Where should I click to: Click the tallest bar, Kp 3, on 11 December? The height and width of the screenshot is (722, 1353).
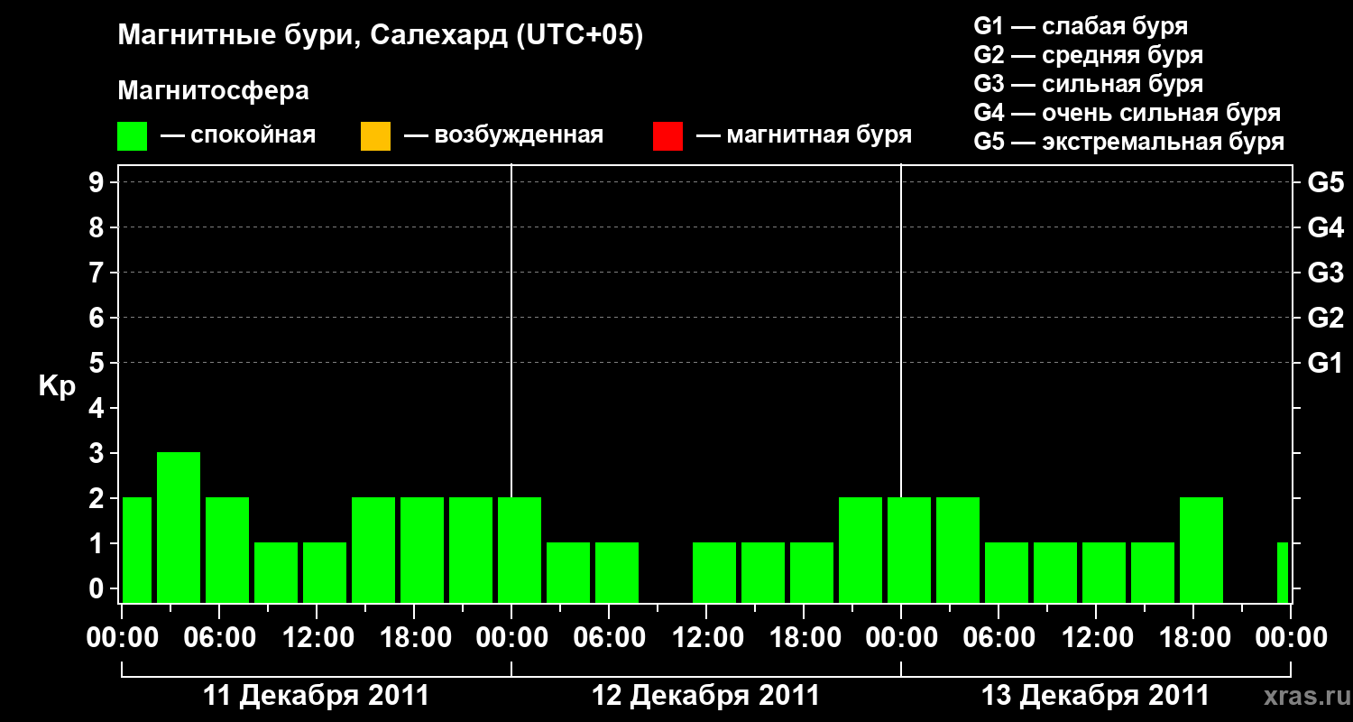[x=179, y=527]
